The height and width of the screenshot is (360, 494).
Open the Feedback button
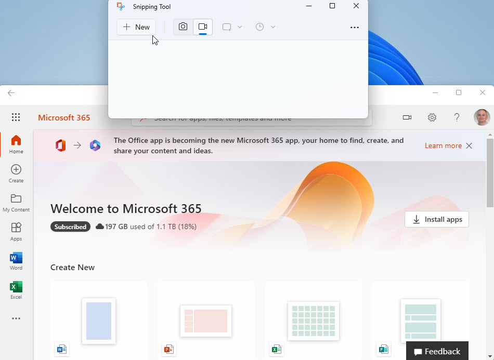coord(437,351)
